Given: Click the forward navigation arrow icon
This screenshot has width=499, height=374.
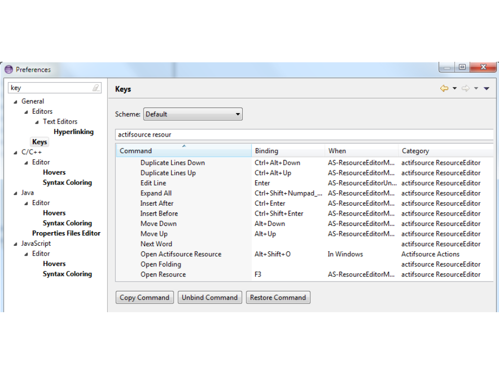Looking at the screenshot, I should click(x=465, y=89).
